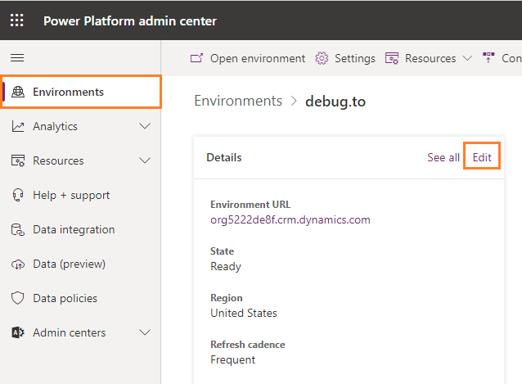Select Analytics in the sidebar
The image size is (522, 384).
[81, 126]
